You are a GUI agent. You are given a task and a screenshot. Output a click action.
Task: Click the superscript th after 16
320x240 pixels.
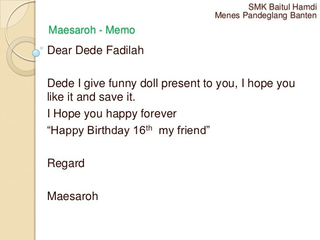coord(149,128)
